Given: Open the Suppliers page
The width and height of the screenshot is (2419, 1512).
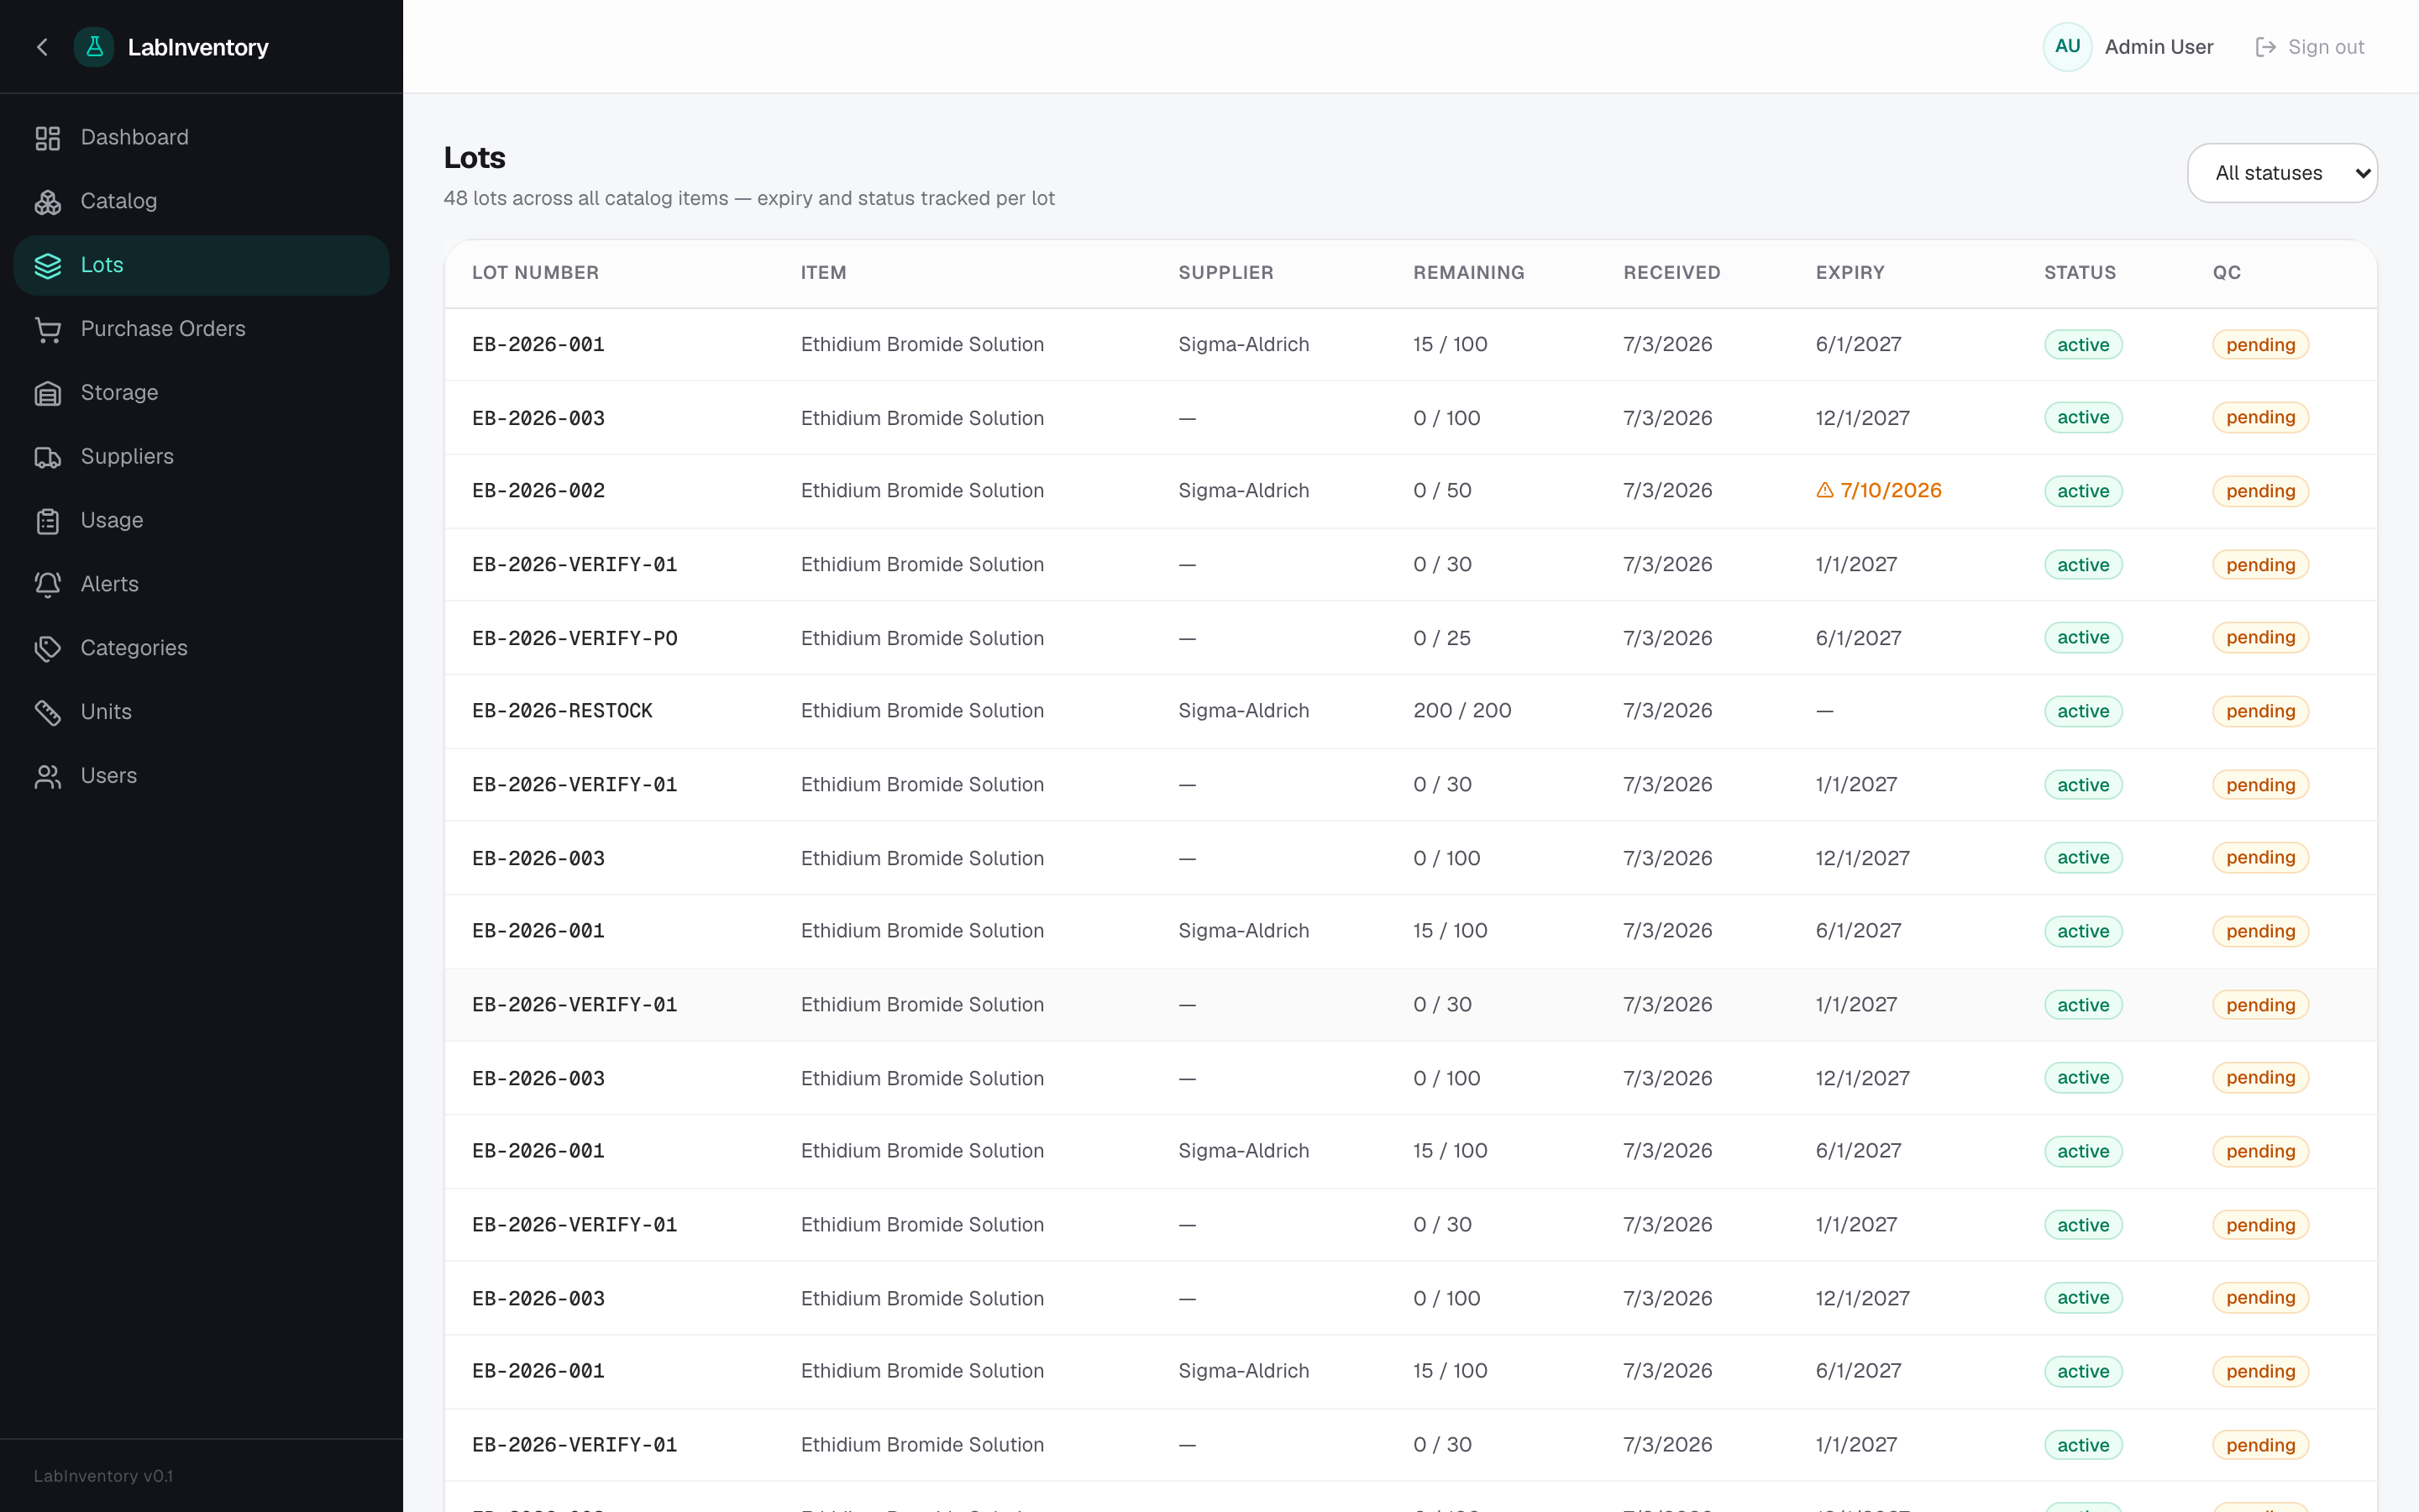Looking at the screenshot, I should 201,457.
